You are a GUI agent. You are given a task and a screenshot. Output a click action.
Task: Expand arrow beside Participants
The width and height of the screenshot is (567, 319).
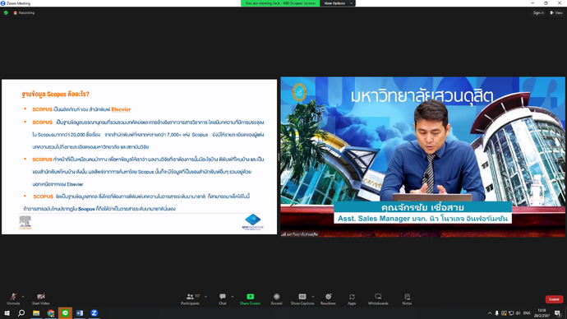(205, 297)
